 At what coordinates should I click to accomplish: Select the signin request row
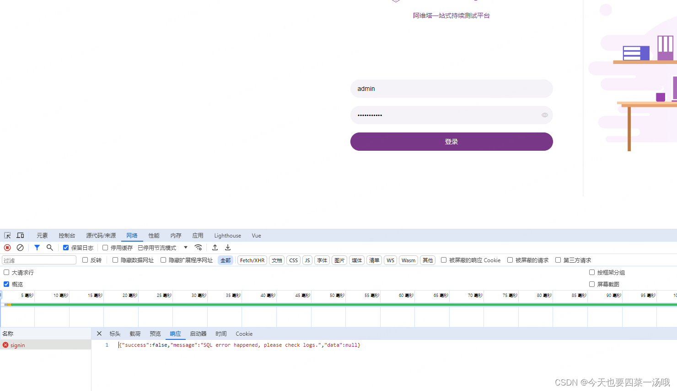[x=46, y=345]
